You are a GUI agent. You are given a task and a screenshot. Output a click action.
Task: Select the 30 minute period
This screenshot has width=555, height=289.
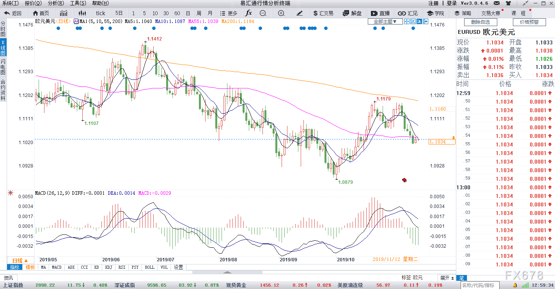click(x=166, y=13)
